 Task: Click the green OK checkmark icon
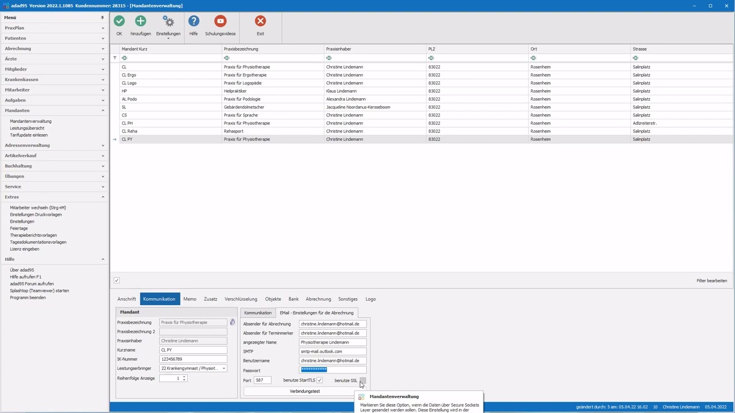point(119,21)
